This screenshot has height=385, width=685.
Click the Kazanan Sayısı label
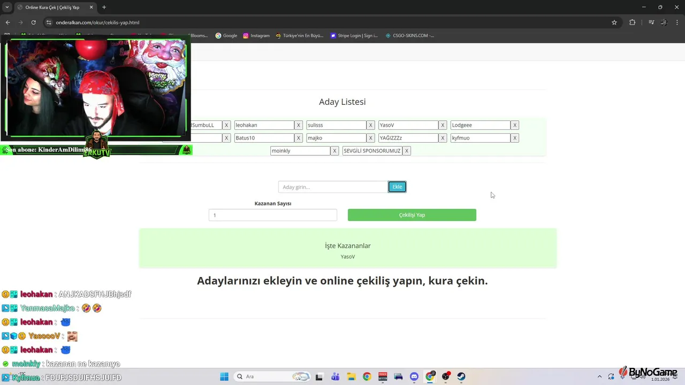[273, 203]
